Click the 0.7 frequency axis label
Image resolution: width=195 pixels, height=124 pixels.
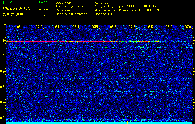[2, 102]
